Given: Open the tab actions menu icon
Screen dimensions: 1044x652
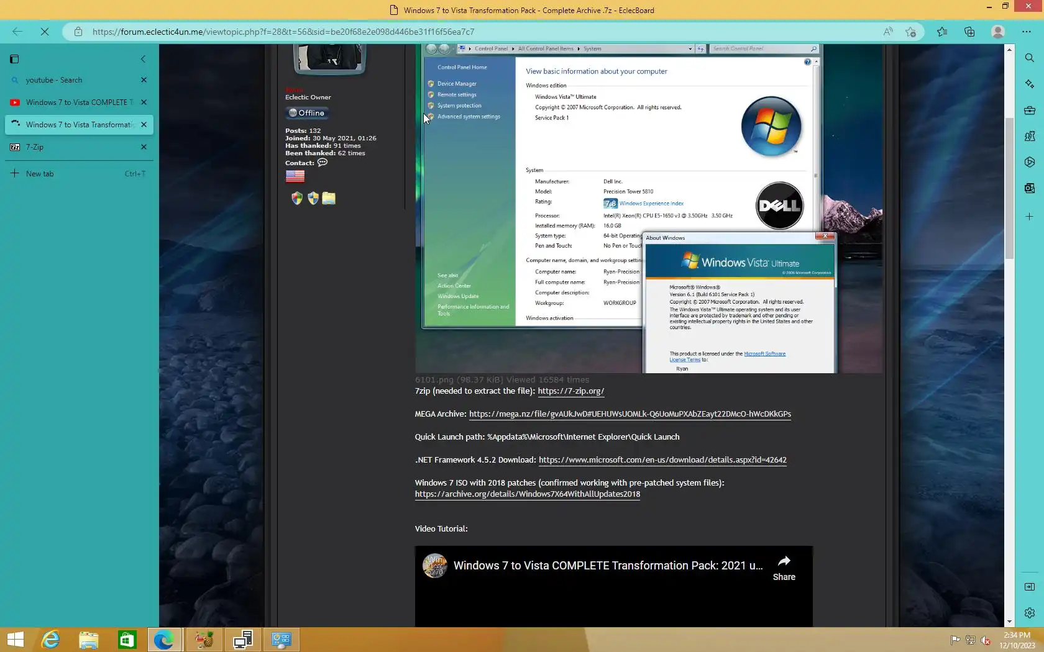Looking at the screenshot, I should [14, 59].
